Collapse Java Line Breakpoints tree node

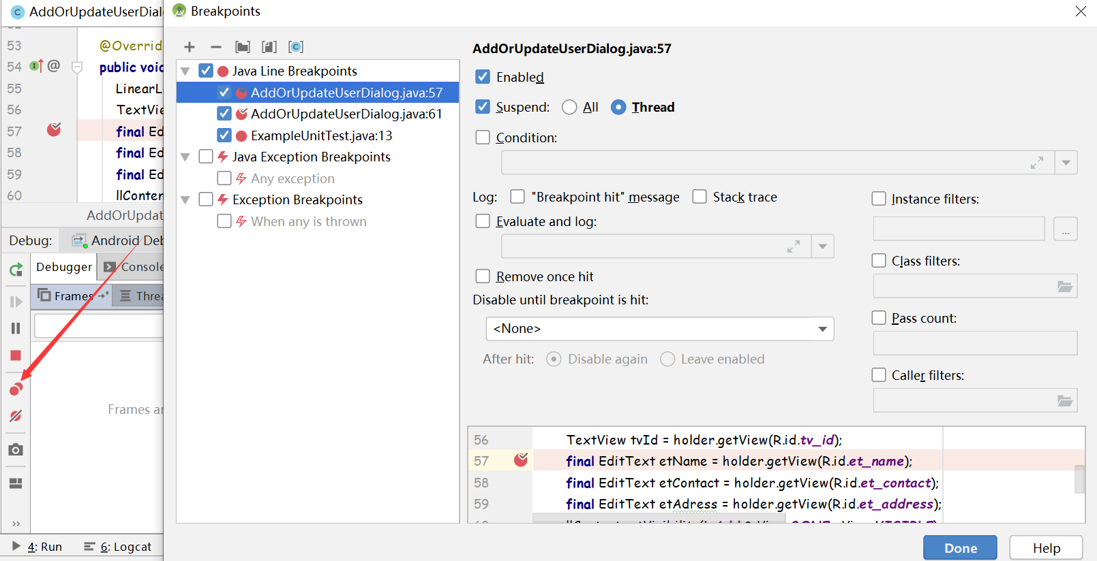click(185, 71)
